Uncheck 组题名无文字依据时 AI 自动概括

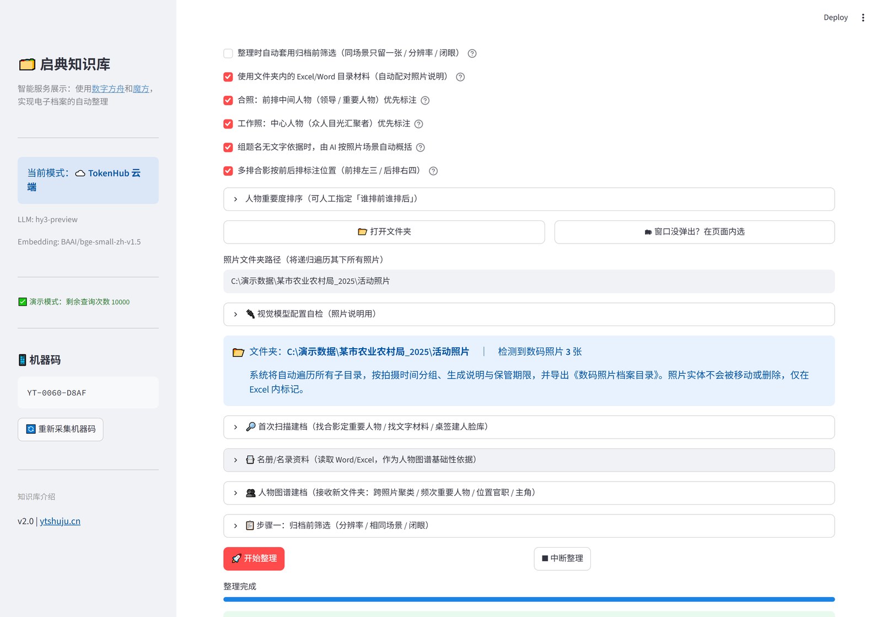(x=228, y=147)
